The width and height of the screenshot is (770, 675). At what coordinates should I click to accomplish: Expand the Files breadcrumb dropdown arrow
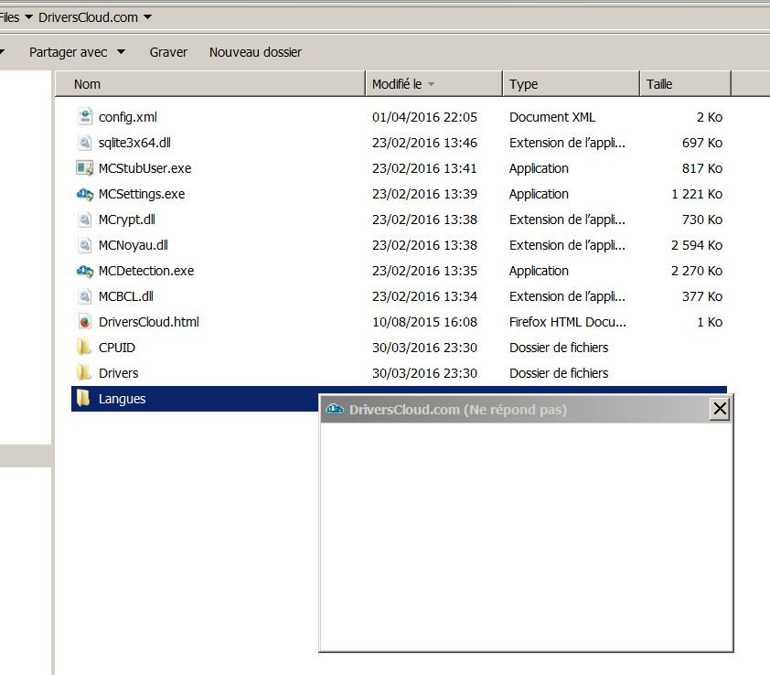(28, 17)
